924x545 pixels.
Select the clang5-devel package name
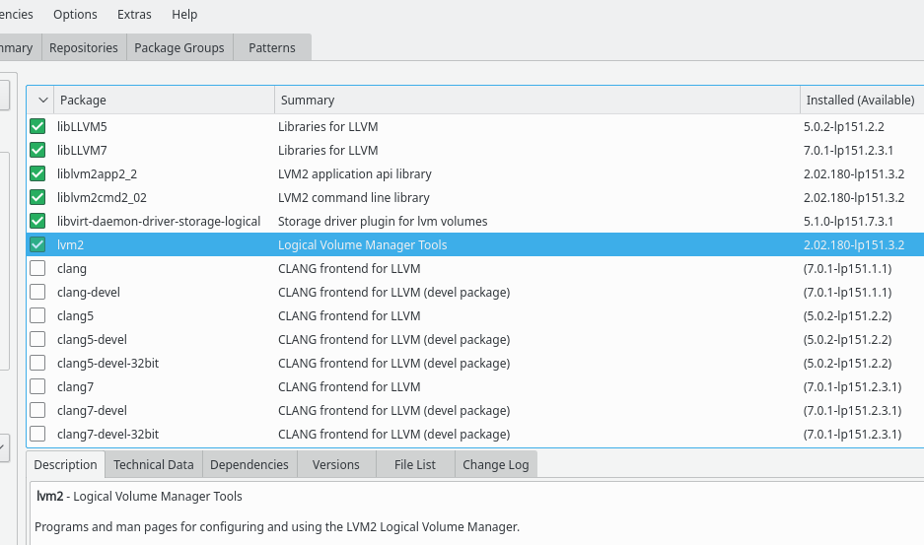click(x=92, y=339)
